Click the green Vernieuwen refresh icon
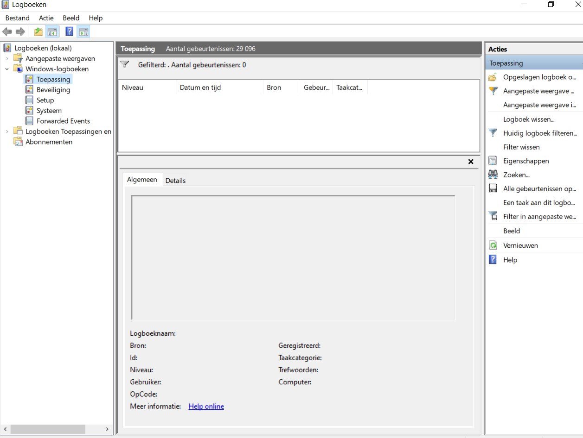The height and width of the screenshot is (438, 583). 493,245
